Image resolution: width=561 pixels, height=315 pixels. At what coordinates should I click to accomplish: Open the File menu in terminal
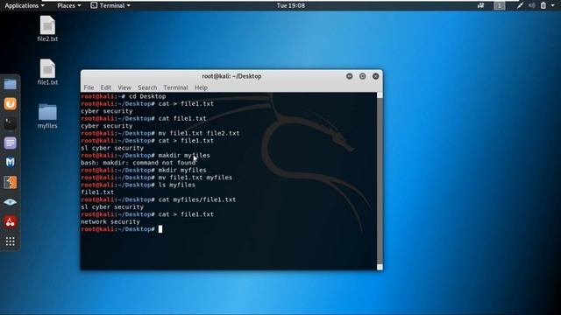tap(89, 87)
